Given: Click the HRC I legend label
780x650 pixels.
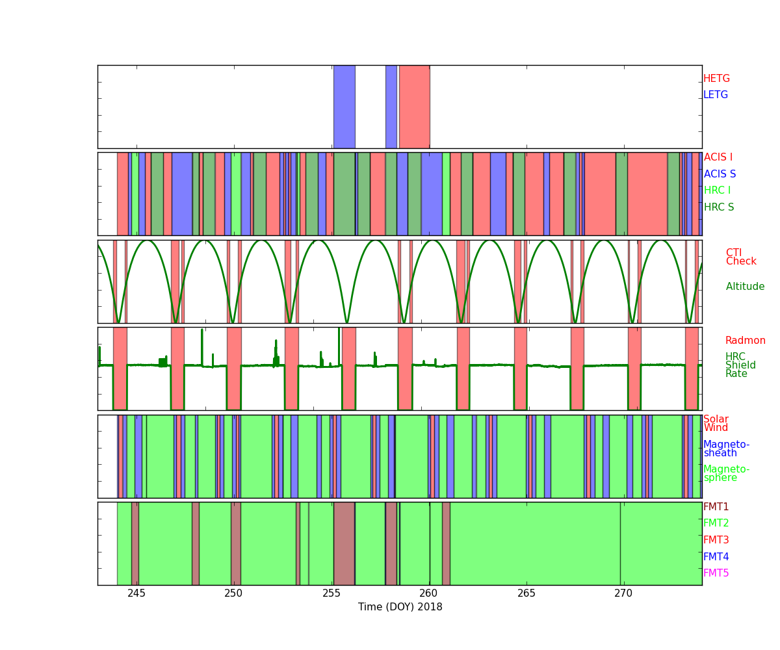Looking at the screenshot, I should [x=717, y=190].
